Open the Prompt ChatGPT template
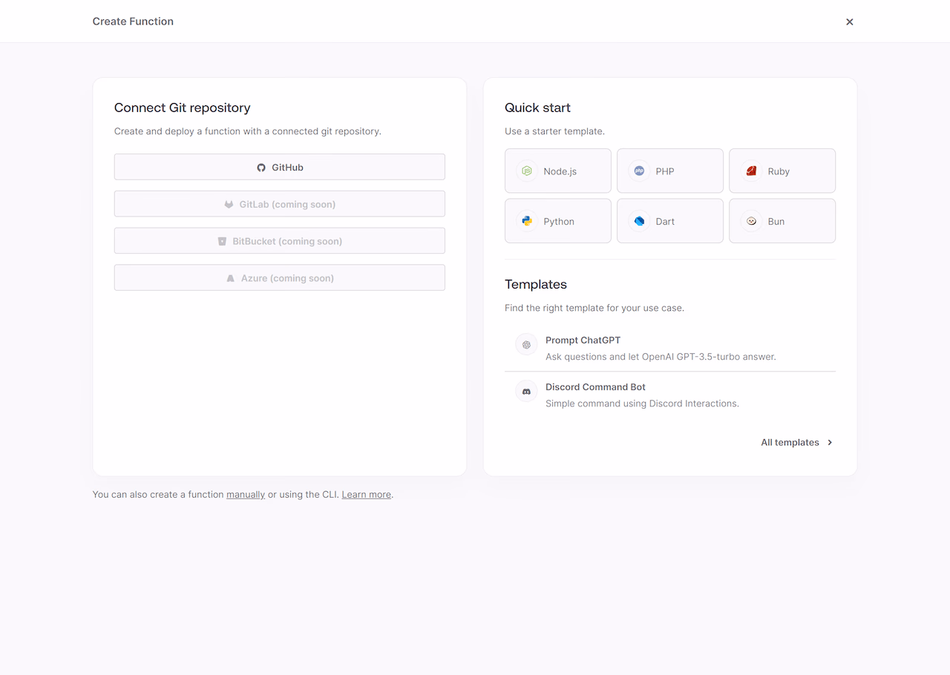This screenshot has height=675, width=950. click(670, 348)
